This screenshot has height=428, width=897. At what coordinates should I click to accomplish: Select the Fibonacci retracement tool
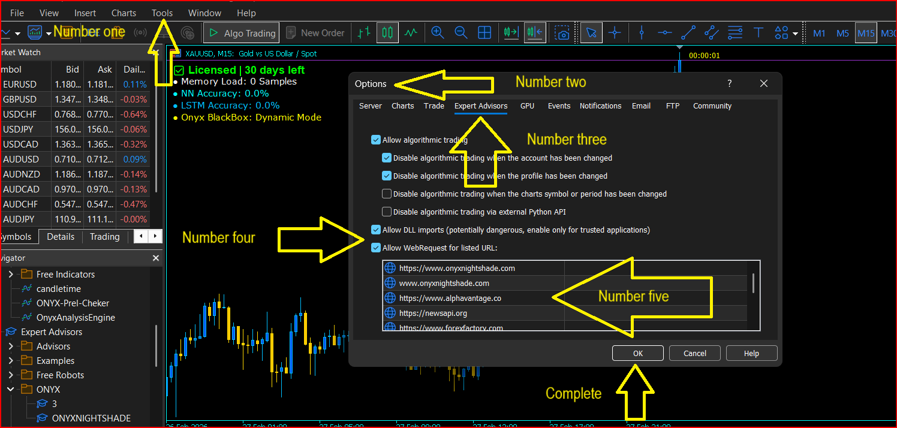(735, 33)
